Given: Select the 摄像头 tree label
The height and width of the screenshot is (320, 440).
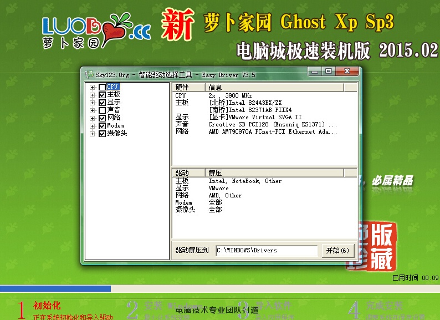Looking at the screenshot, I should coord(117,133).
